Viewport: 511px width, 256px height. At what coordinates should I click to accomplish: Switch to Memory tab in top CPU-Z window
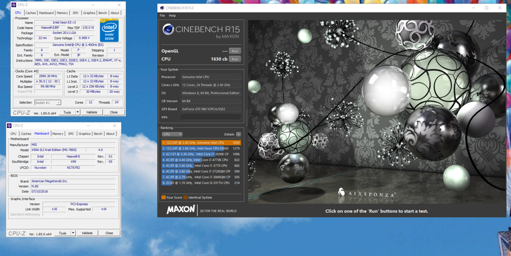(x=62, y=13)
